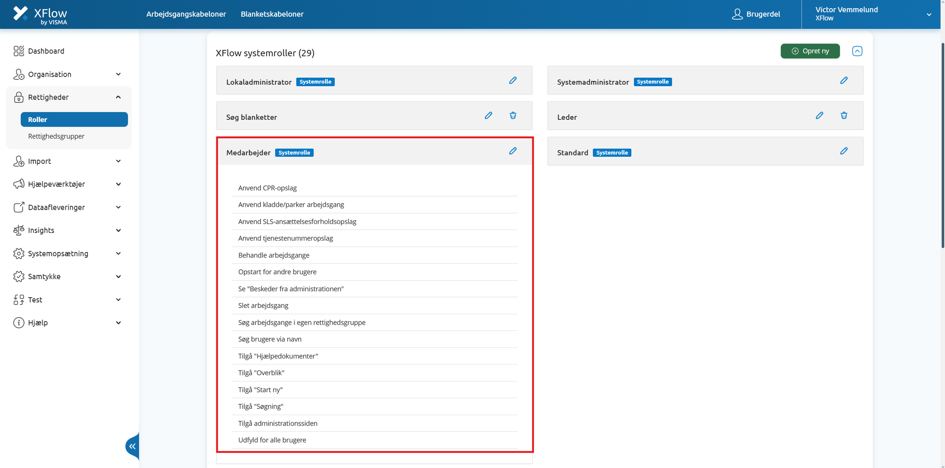The width and height of the screenshot is (945, 468).
Task: Collapse the XFlow systemroller section
Action: click(x=857, y=51)
